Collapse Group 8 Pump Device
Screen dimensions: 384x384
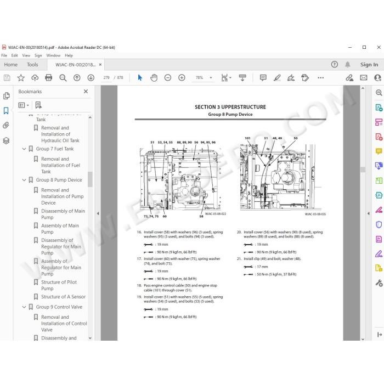pyautogui.click(x=24, y=180)
